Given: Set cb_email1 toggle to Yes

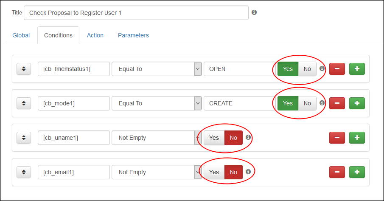Looking at the screenshot, I should tap(214, 172).
